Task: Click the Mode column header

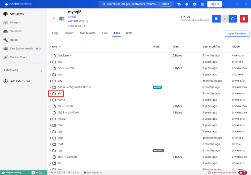Action: [236, 47]
